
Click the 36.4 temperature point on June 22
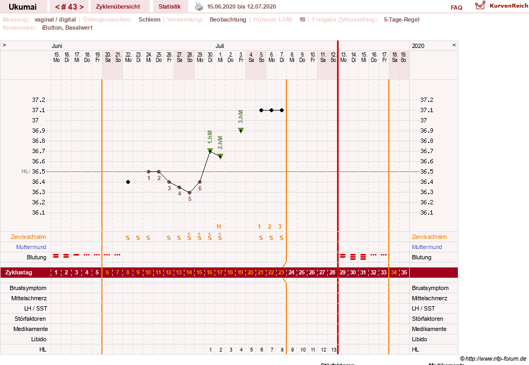pos(128,182)
